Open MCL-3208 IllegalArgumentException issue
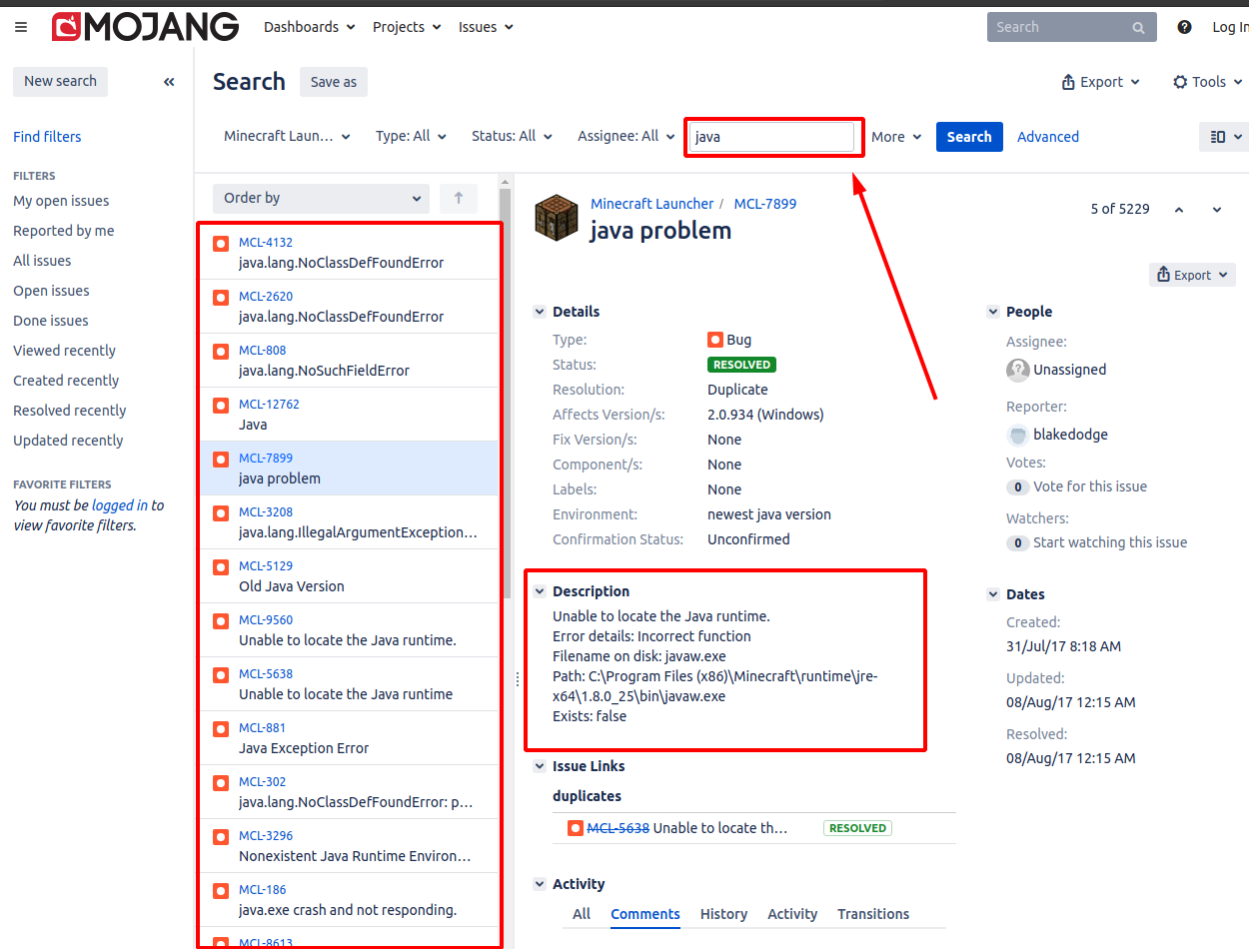The width and height of the screenshot is (1249, 949). (x=348, y=522)
